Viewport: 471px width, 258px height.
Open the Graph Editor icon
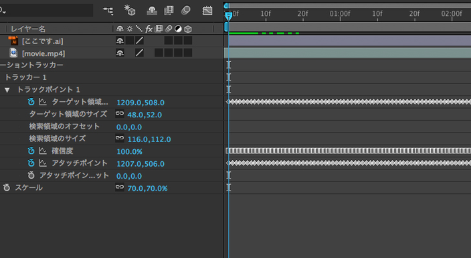click(207, 11)
